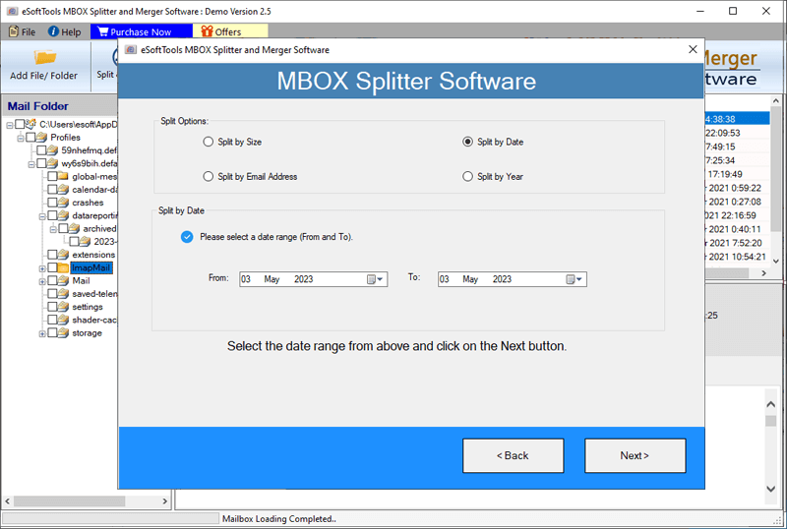Click the blue checkmark info icon

tap(187, 237)
